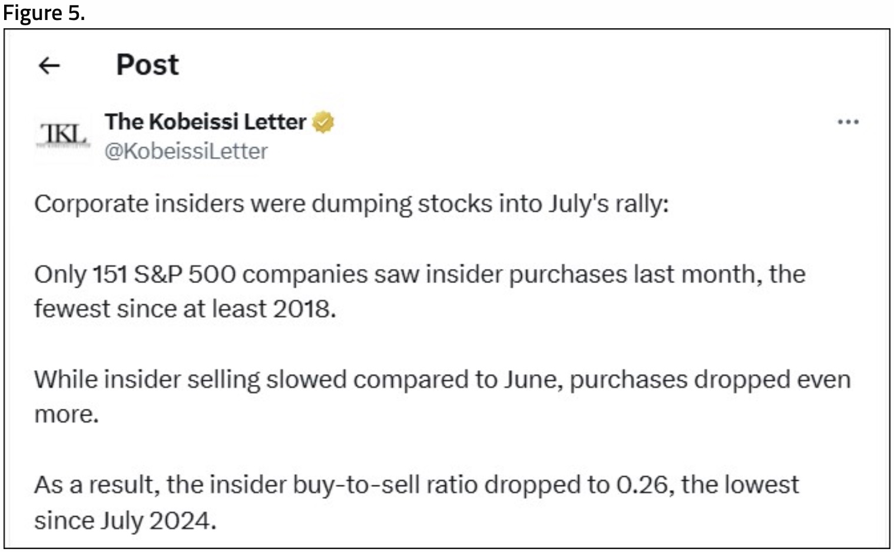Viewport: 894px width, 552px height.
Task: Click the @KobeissiLetter handle
Action: click(x=186, y=151)
